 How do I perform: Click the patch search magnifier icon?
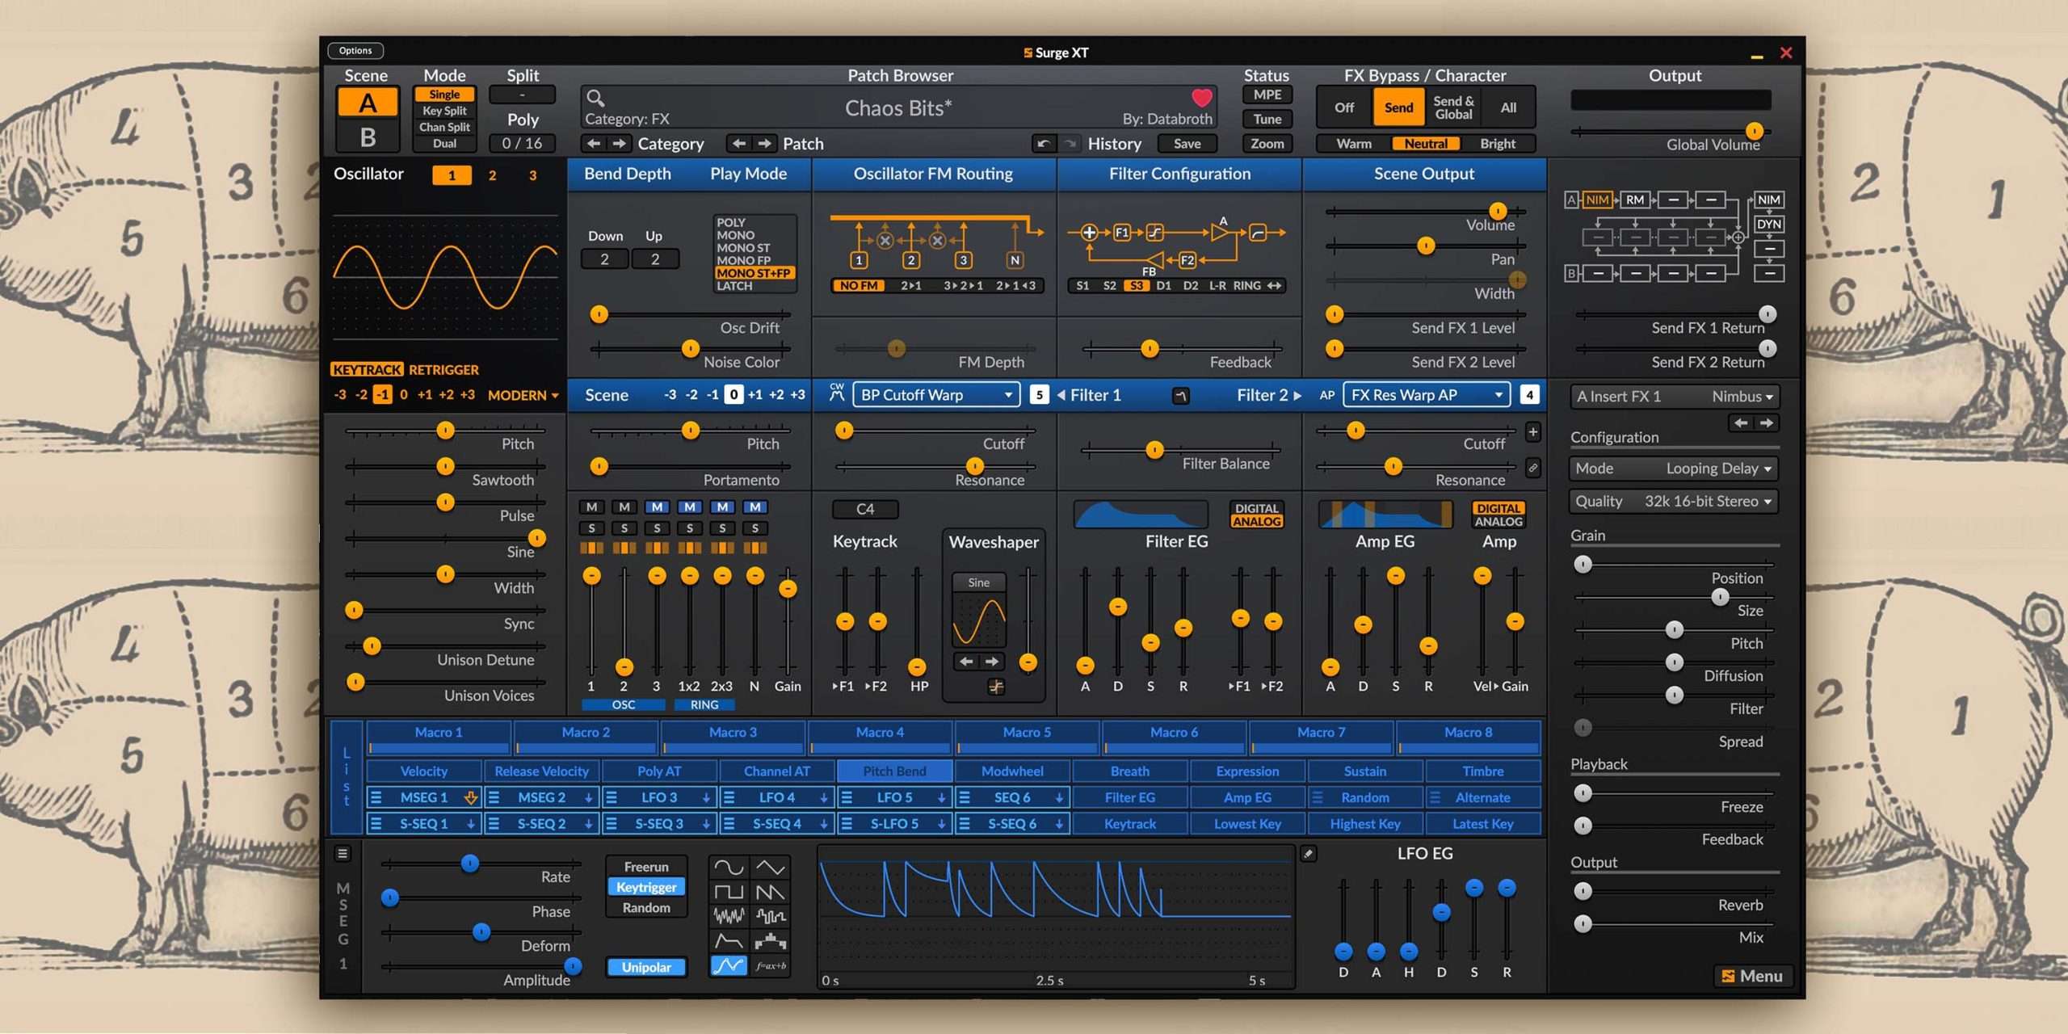pyautogui.click(x=595, y=99)
